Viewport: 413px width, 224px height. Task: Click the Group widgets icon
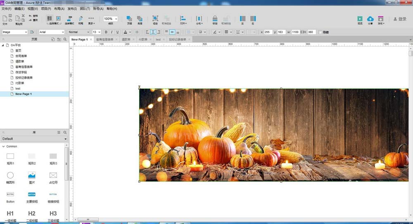click(155, 19)
